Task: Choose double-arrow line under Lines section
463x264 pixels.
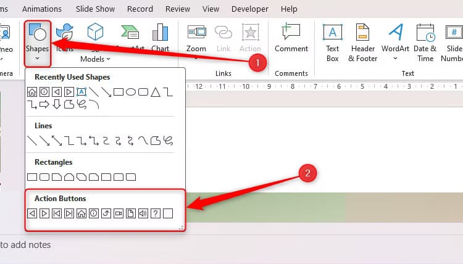Action: [57, 141]
